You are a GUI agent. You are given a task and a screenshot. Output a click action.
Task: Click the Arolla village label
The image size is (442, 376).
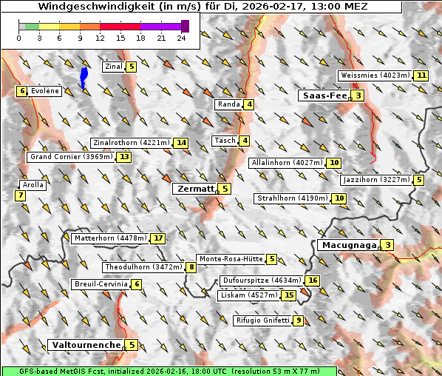33,185
